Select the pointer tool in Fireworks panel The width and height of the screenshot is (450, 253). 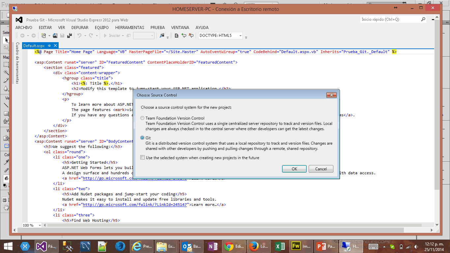(x=6, y=40)
